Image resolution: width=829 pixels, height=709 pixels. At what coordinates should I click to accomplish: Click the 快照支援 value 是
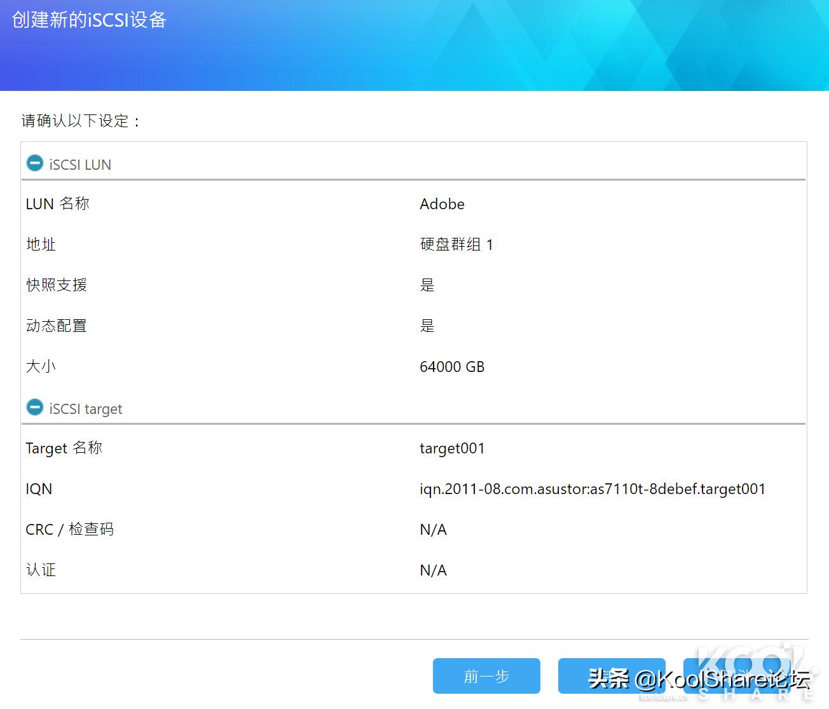[x=427, y=285]
